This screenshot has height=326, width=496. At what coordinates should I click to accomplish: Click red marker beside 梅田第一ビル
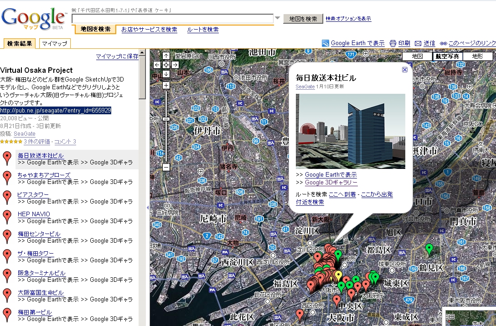(x=7, y=315)
